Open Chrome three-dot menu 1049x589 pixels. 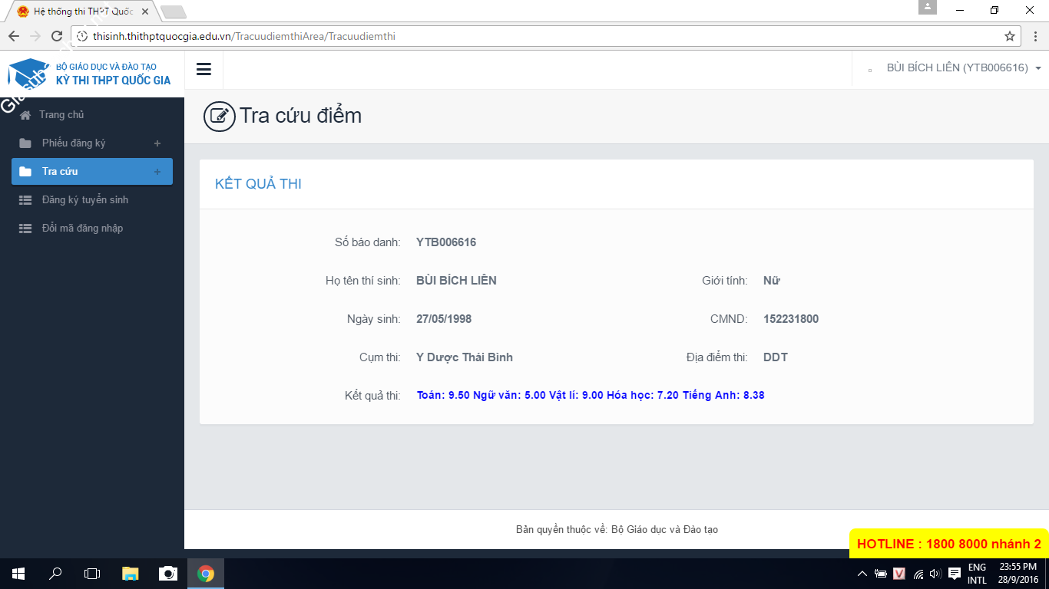click(x=1034, y=36)
